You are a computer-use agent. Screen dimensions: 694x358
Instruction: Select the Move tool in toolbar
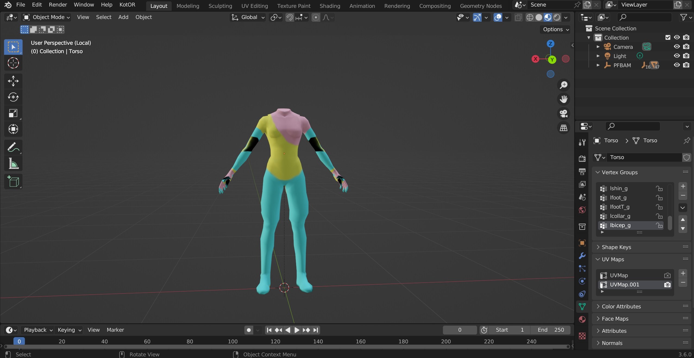[13, 81]
